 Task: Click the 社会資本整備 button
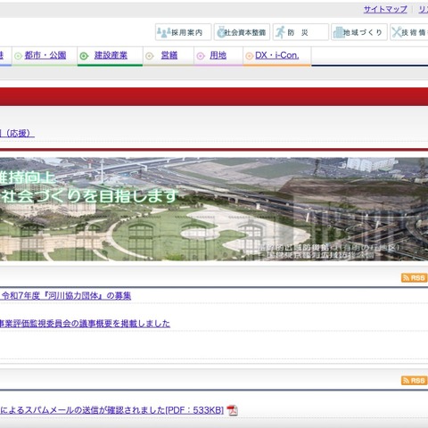point(242,32)
